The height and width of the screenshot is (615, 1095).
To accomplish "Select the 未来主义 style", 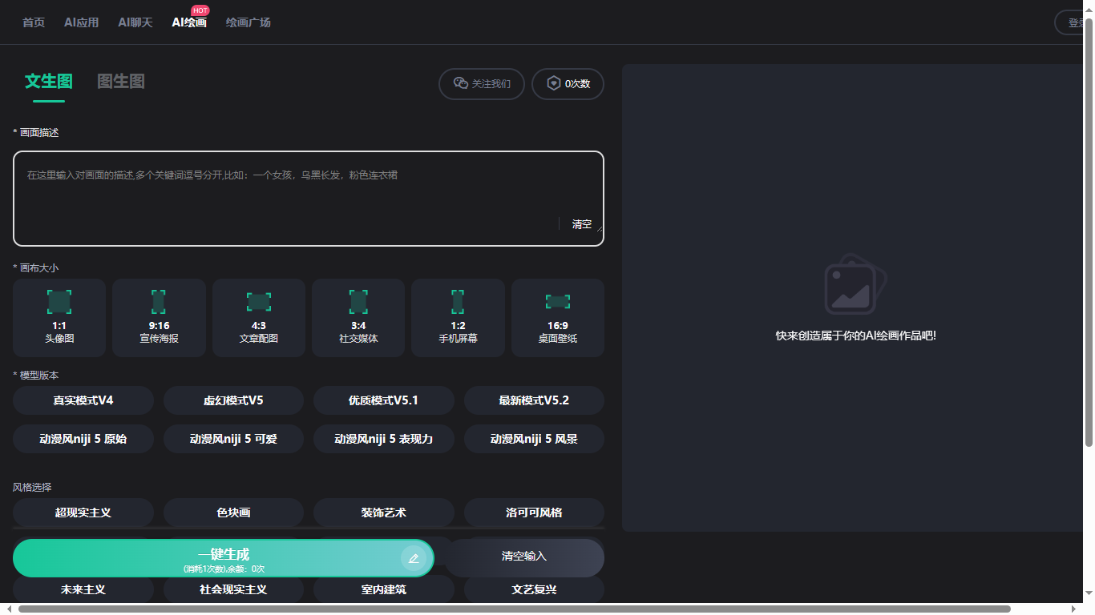I will (83, 589).
